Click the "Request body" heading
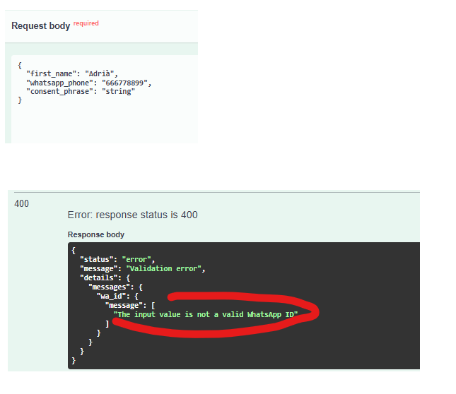456x394 pixels. click(41, 26)
